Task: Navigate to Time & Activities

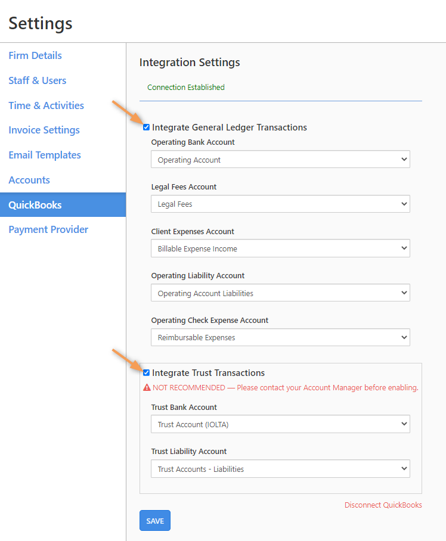Action: pyautogui.click(x=47, y=105)
